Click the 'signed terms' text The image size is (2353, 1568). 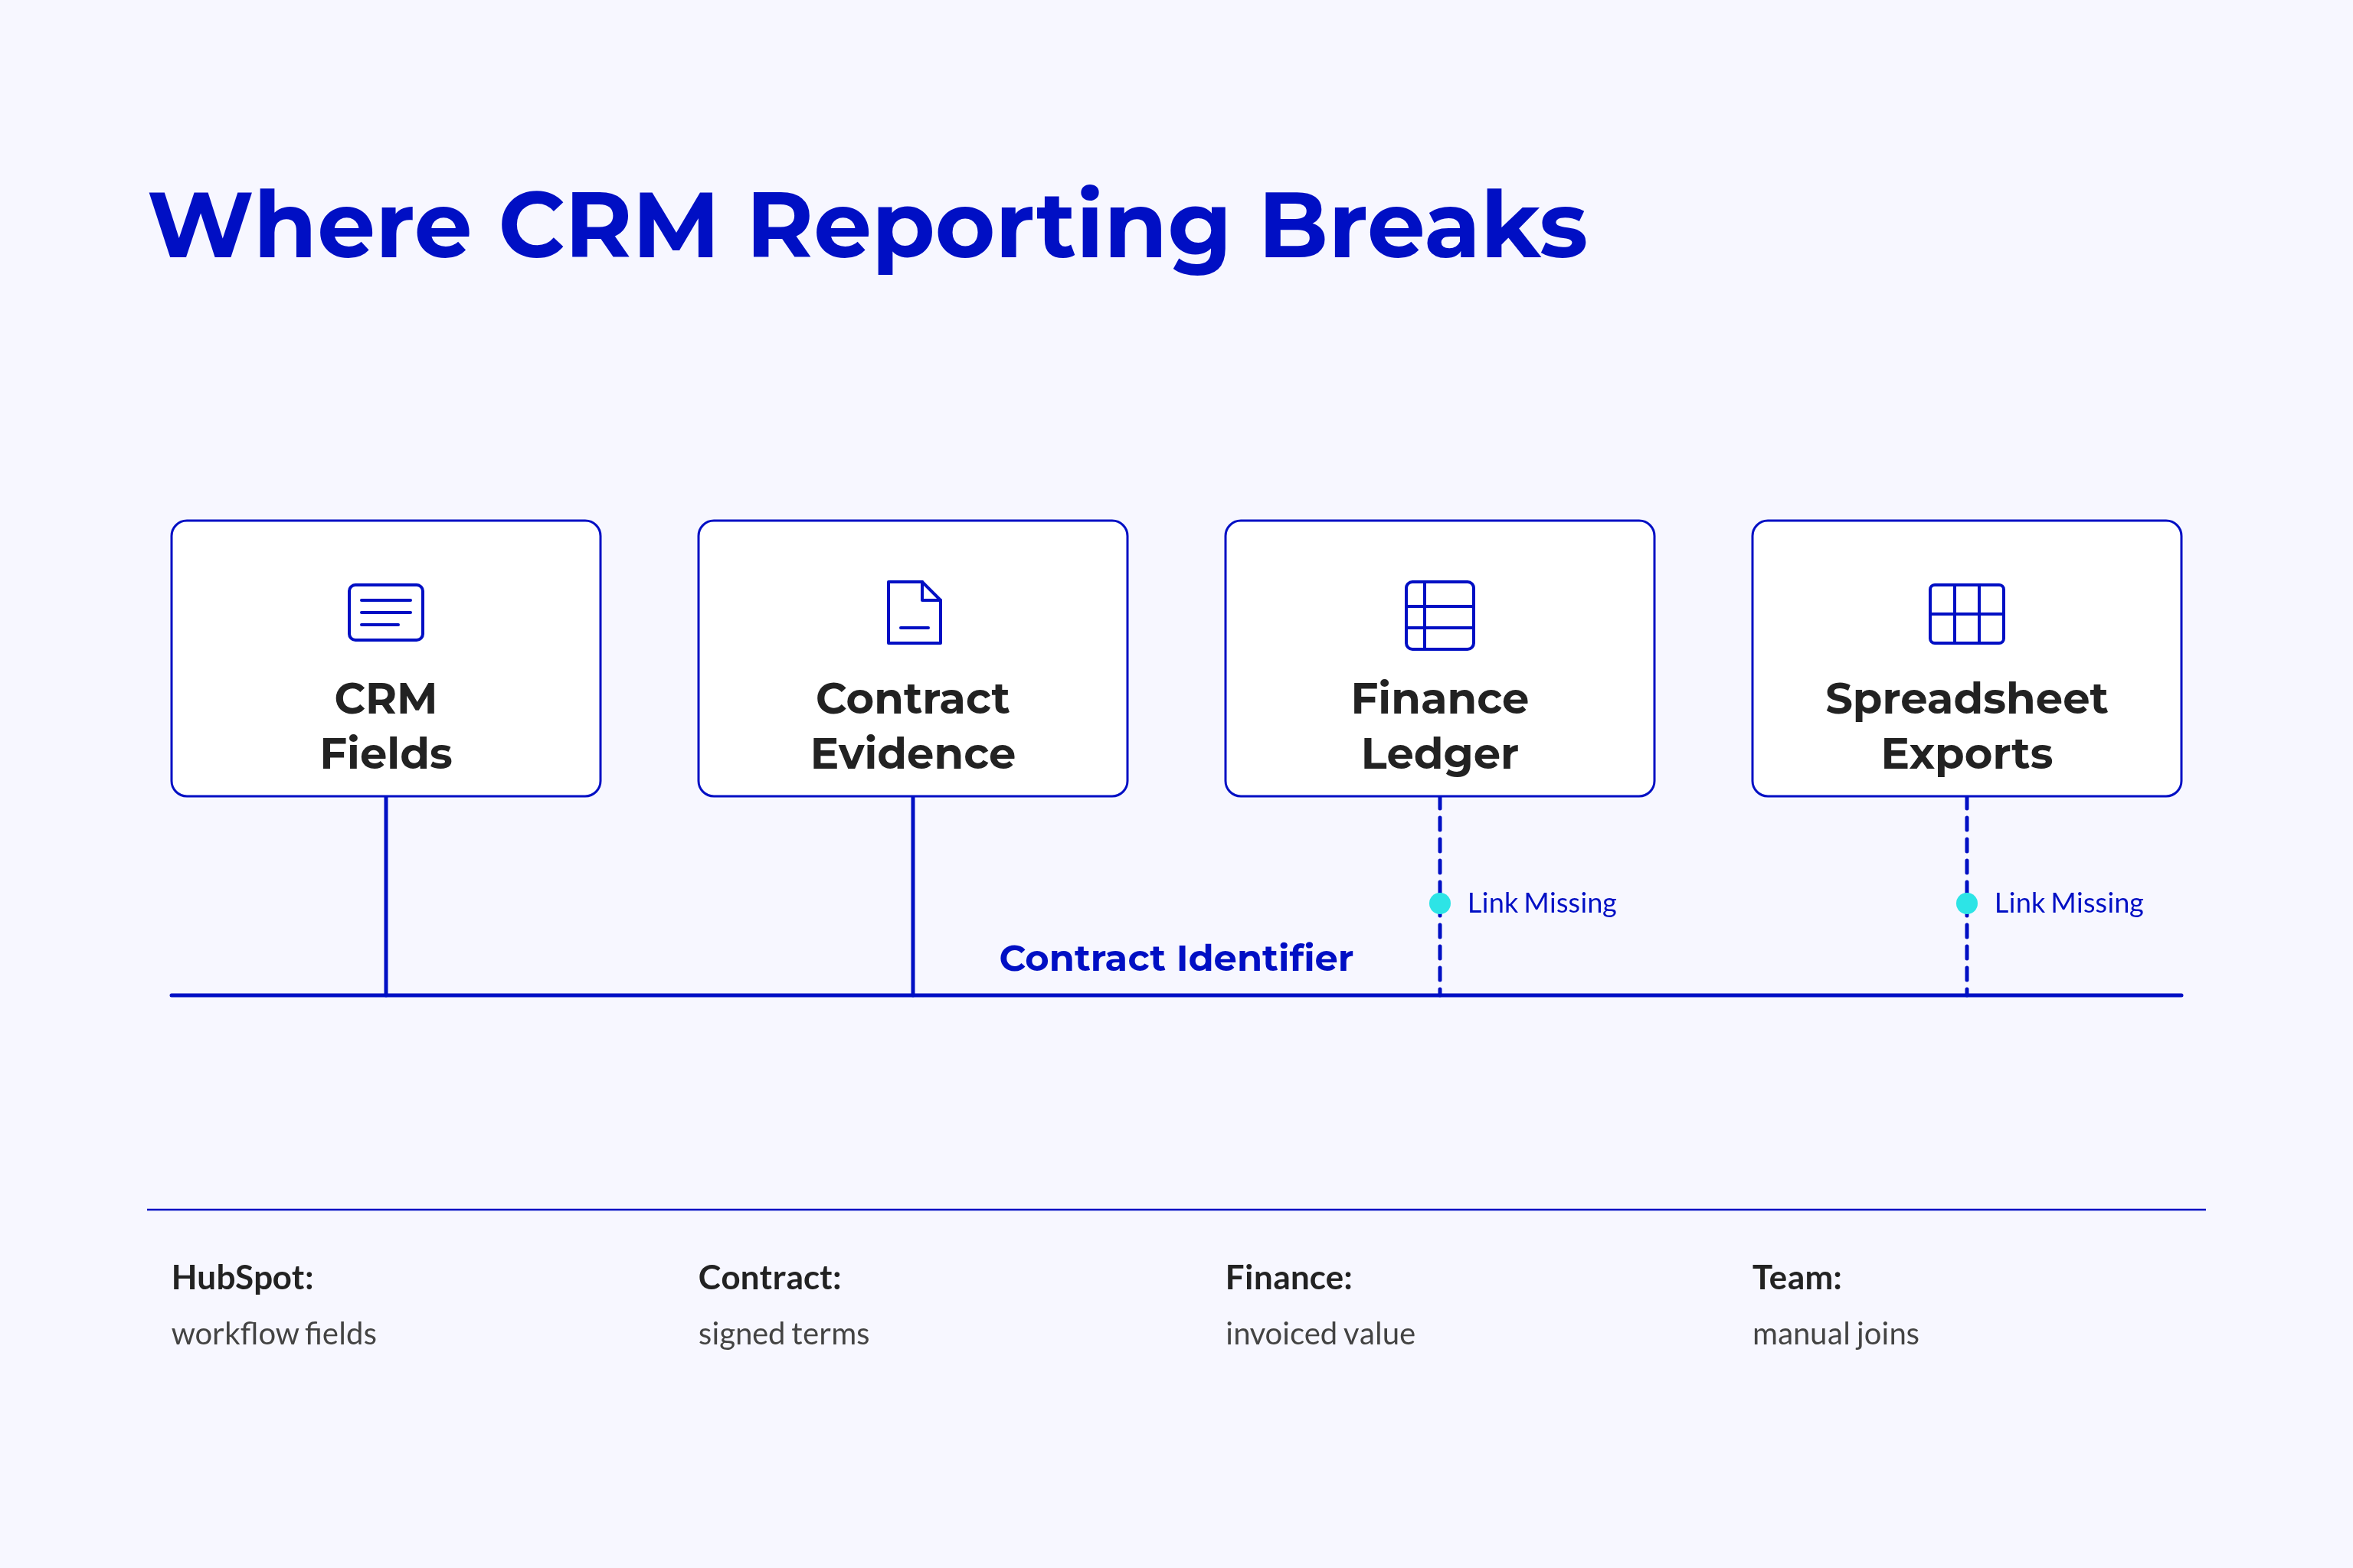[x=784, y=1335]
